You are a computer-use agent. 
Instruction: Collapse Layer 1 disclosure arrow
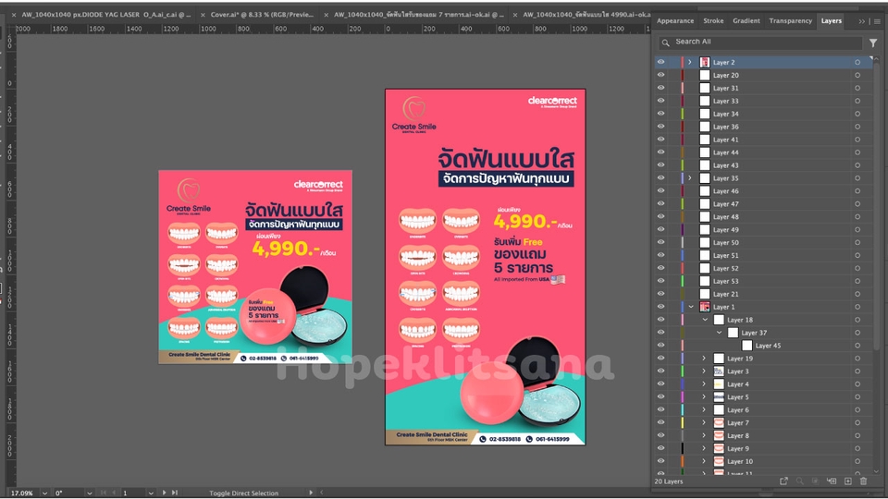[691, 307]
